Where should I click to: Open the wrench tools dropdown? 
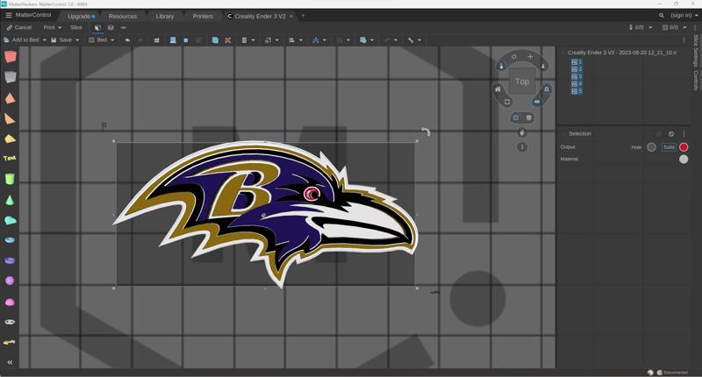click(414, 40)
